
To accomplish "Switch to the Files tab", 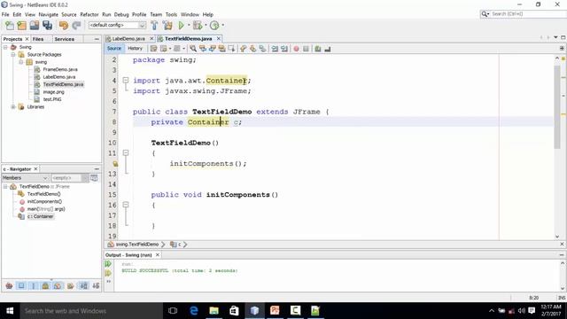I will point(38,39).
